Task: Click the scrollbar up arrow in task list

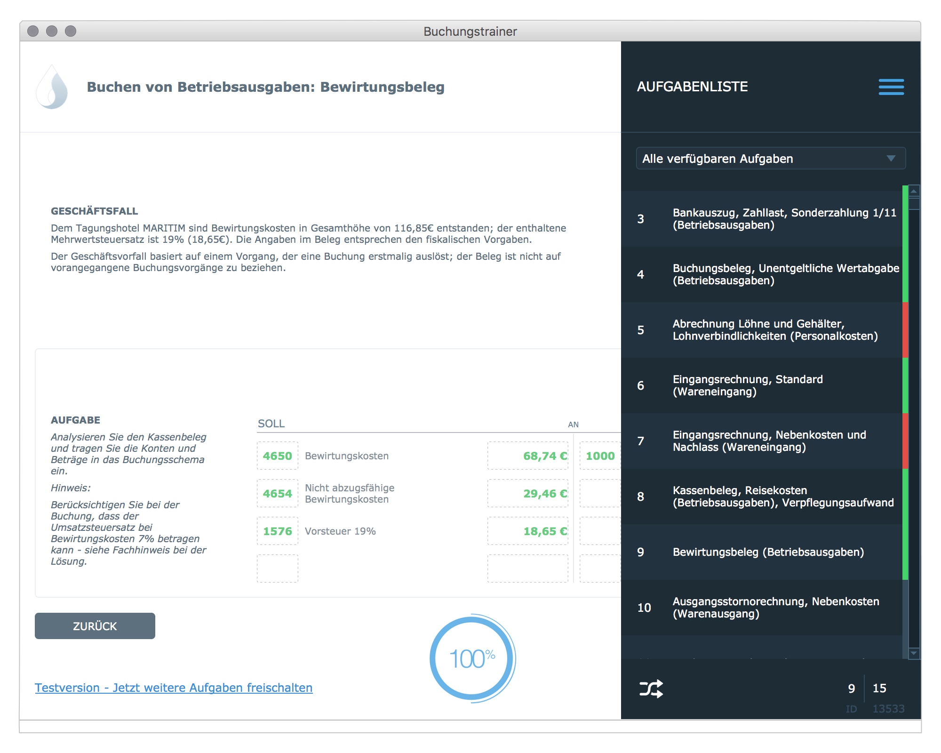Action: [914, 191]
